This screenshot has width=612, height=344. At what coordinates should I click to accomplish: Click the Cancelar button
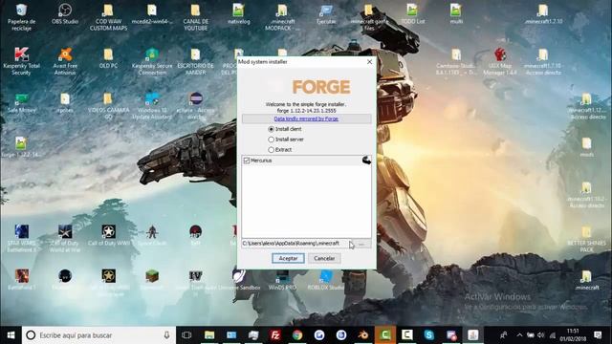(x=324, y=258)
